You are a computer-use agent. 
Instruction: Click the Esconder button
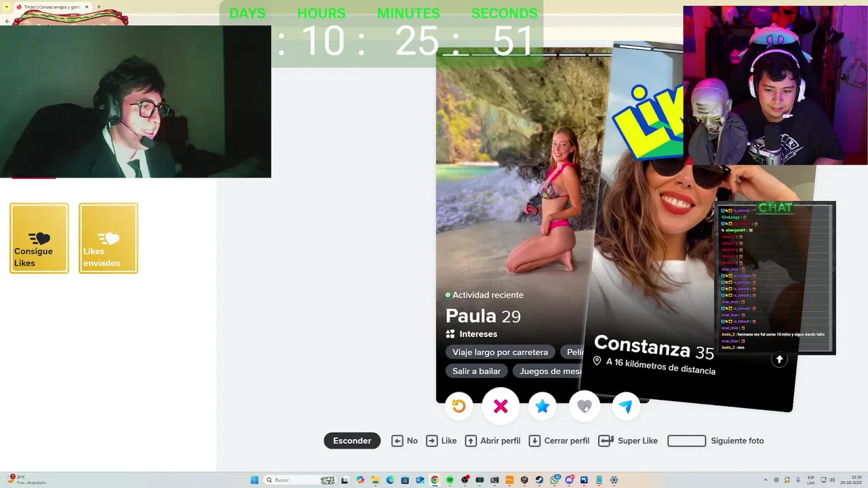(x=352, y=441)
